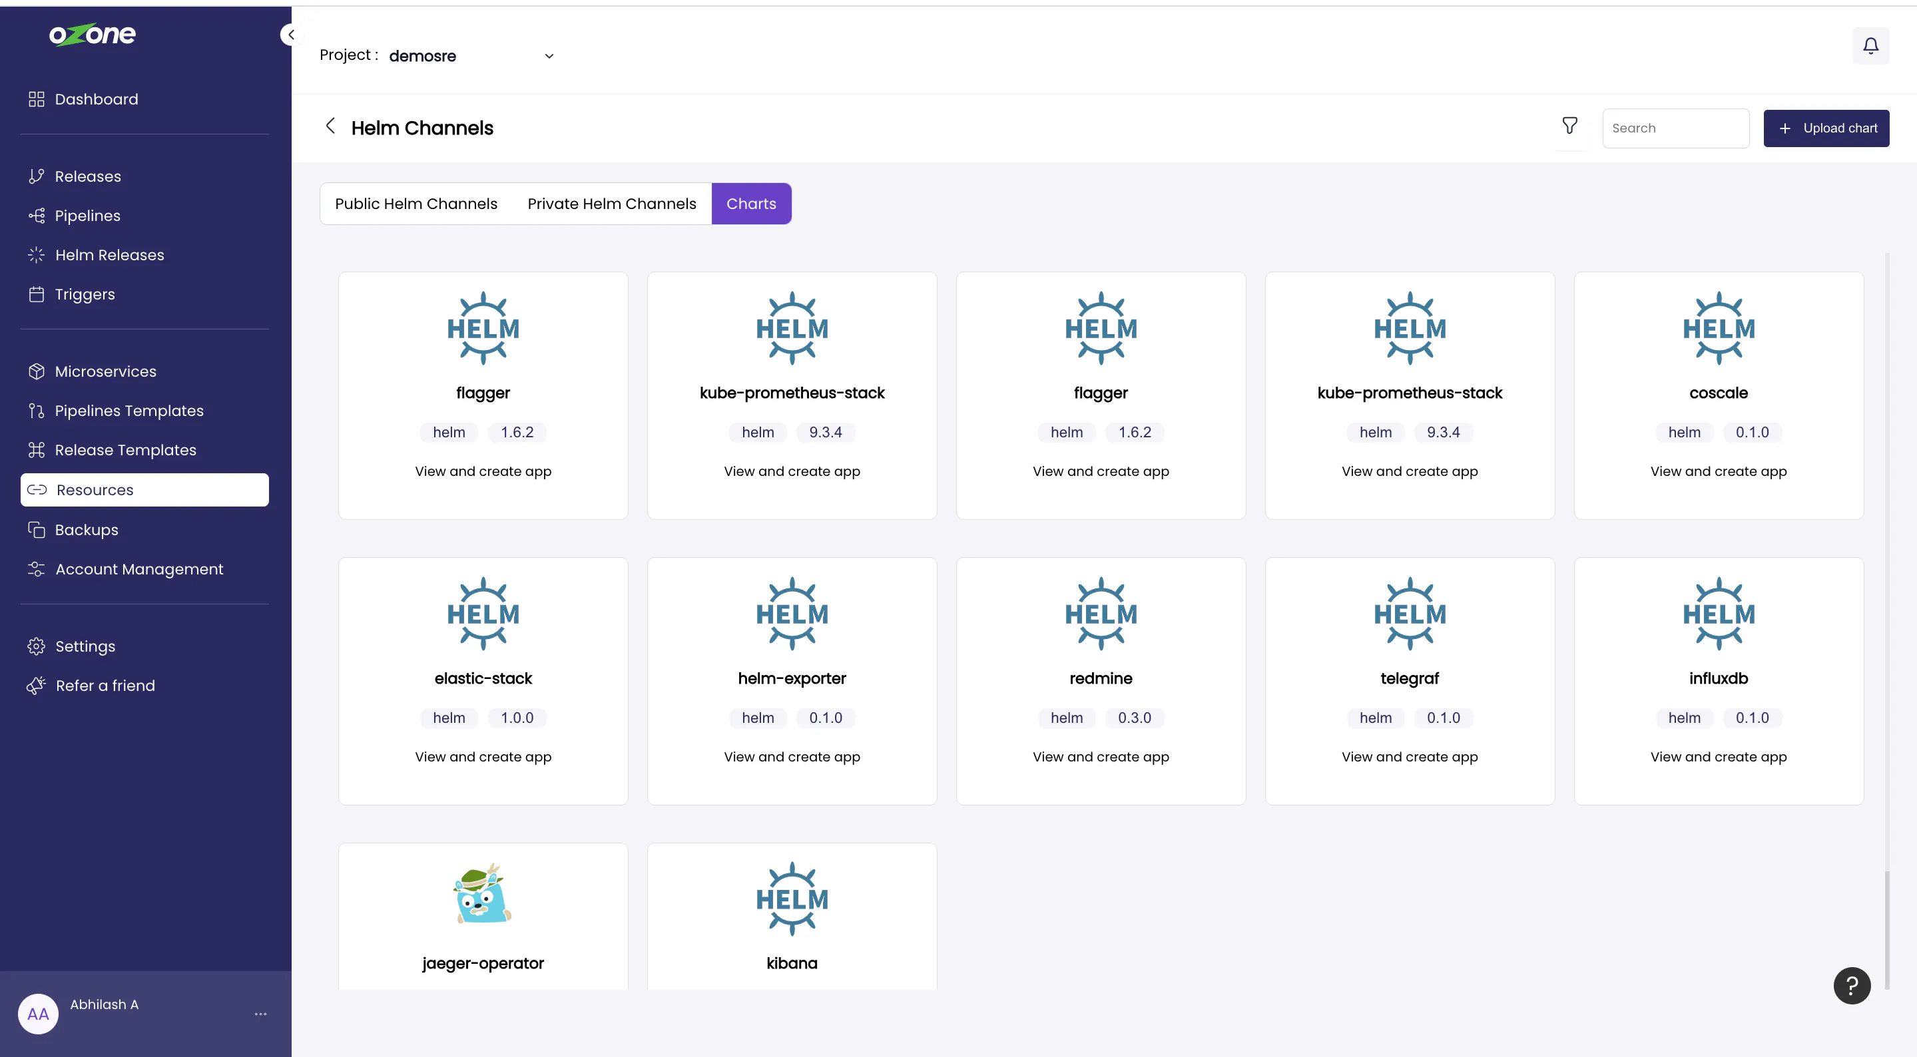This screenshot has width=1917, height=1057.
Task: Click the 0.1.0 version on influxdb card
Action: tap(1752, 718)
